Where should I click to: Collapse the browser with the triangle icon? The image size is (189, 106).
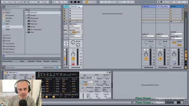3,6
